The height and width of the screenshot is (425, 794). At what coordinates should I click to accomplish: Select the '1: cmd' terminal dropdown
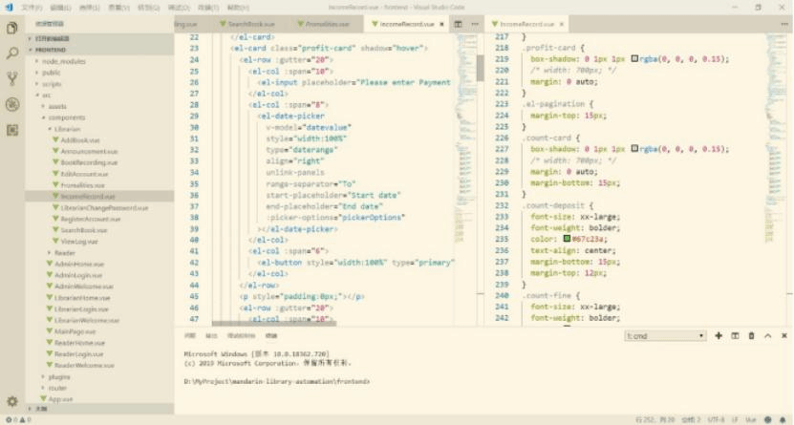[665, 336]
